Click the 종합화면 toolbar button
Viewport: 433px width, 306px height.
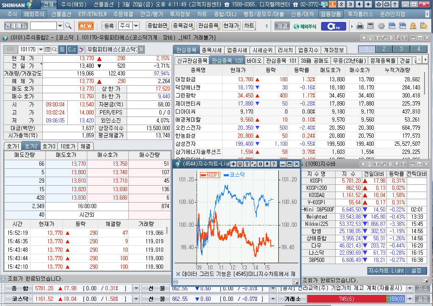coord(158,26)
